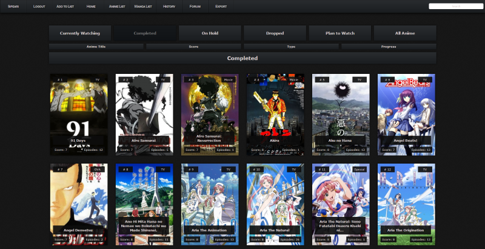Viewport: 485px width, 249px height.
Task: Click the OVA type badge on Angel Densetsu
Action: click(98, 169)
